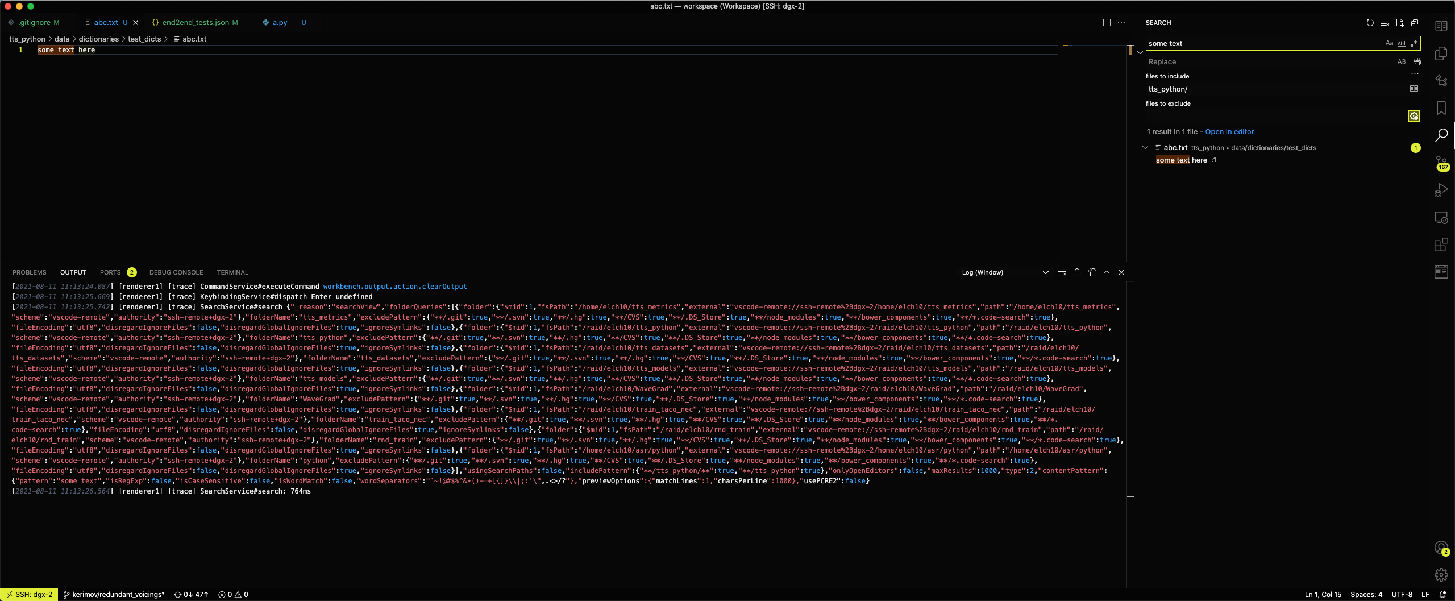
Task: Open Remote Explorer view
Action: tap(1441, 217)
